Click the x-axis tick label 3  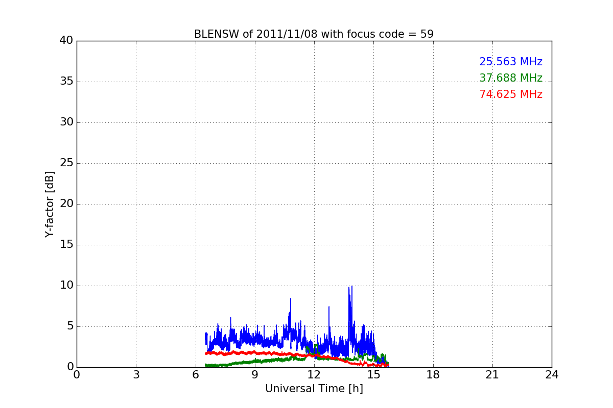(x=136, y=375)
